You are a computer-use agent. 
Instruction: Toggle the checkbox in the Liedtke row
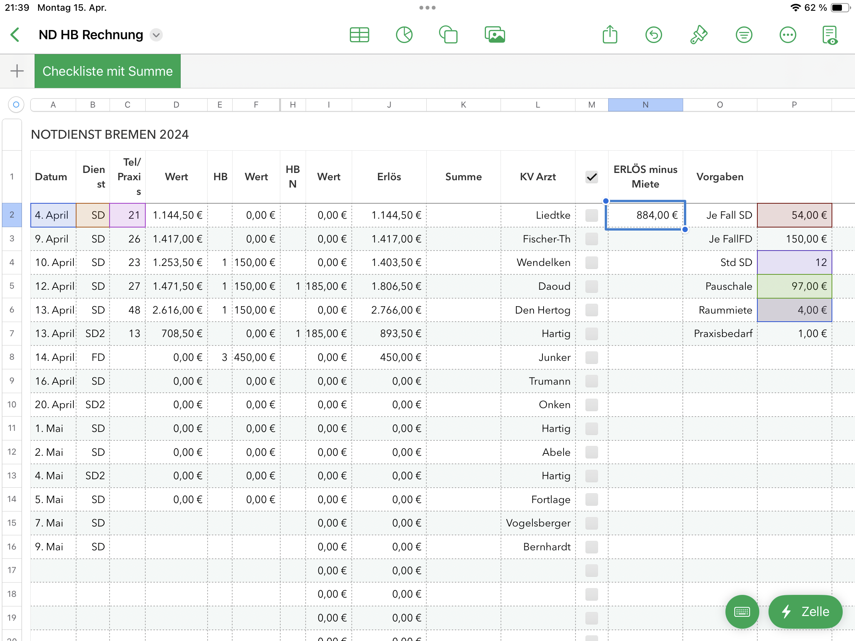click(x=591, y=215)
